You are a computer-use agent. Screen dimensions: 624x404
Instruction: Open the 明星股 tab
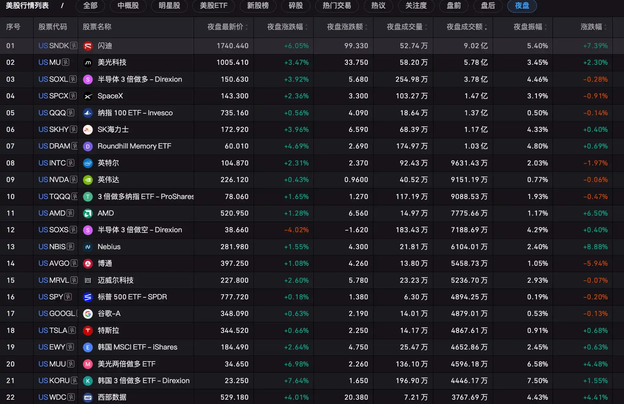169,6
